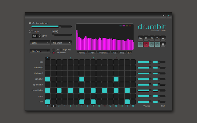The image size is (197, 123).
Task: Activate open hihat step 16
Action: tap(133, 85)
